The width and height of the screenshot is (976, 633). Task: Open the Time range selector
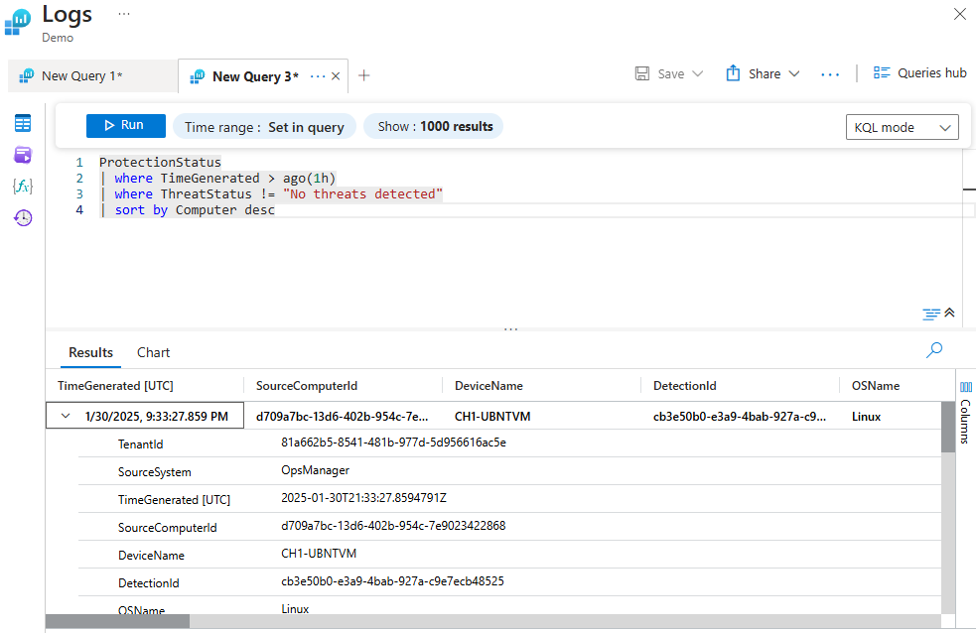pos(264,127)
